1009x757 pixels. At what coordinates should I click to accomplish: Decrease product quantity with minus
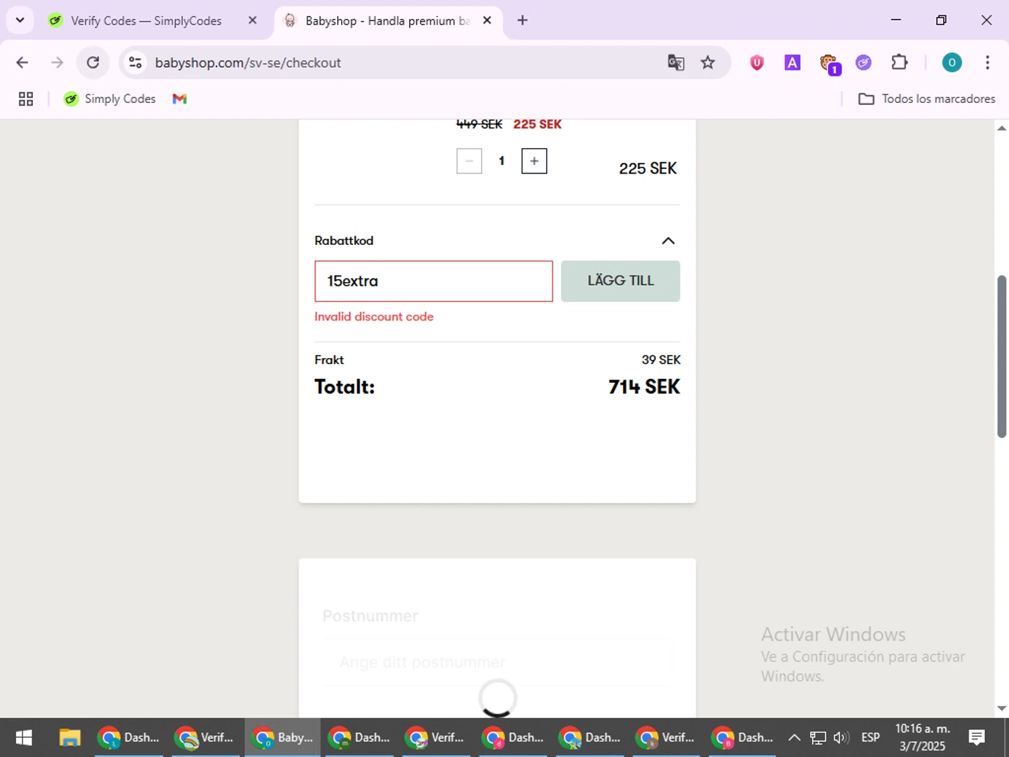[x=469, y=161]
